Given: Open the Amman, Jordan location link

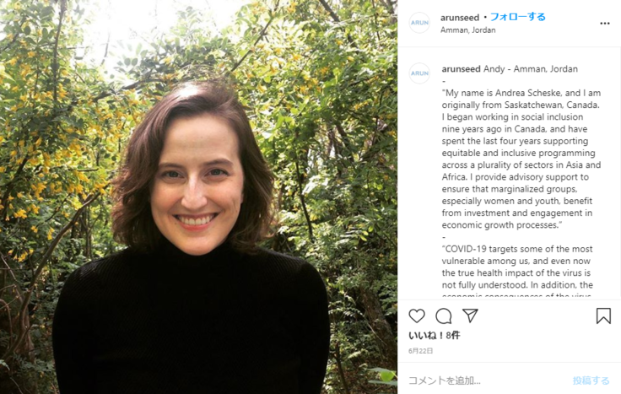Looking at the screenshot, I should [468, 30].
